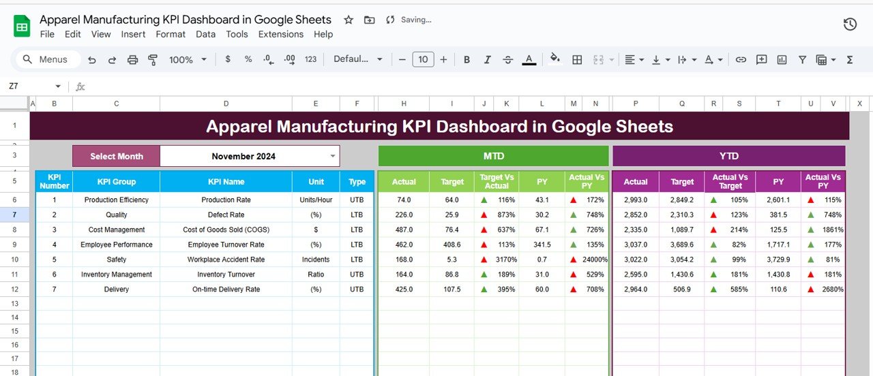Open the Extensions menu
Viewport: 873px width, 376px height.
(281, 34)
